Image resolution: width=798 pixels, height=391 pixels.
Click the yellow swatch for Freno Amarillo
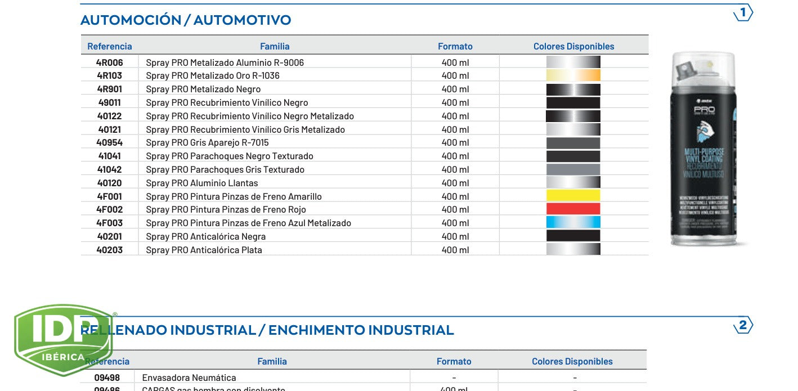click(x=573, y=196)
